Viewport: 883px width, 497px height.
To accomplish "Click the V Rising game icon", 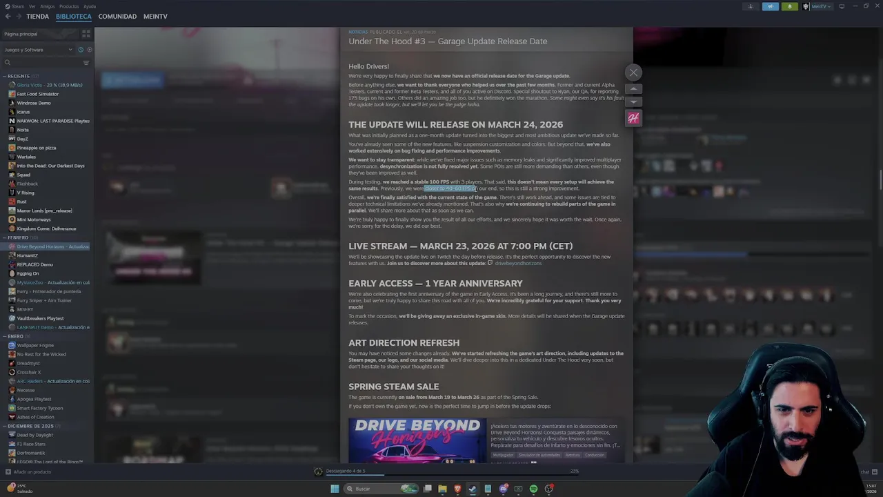I will tap(12, 193).
